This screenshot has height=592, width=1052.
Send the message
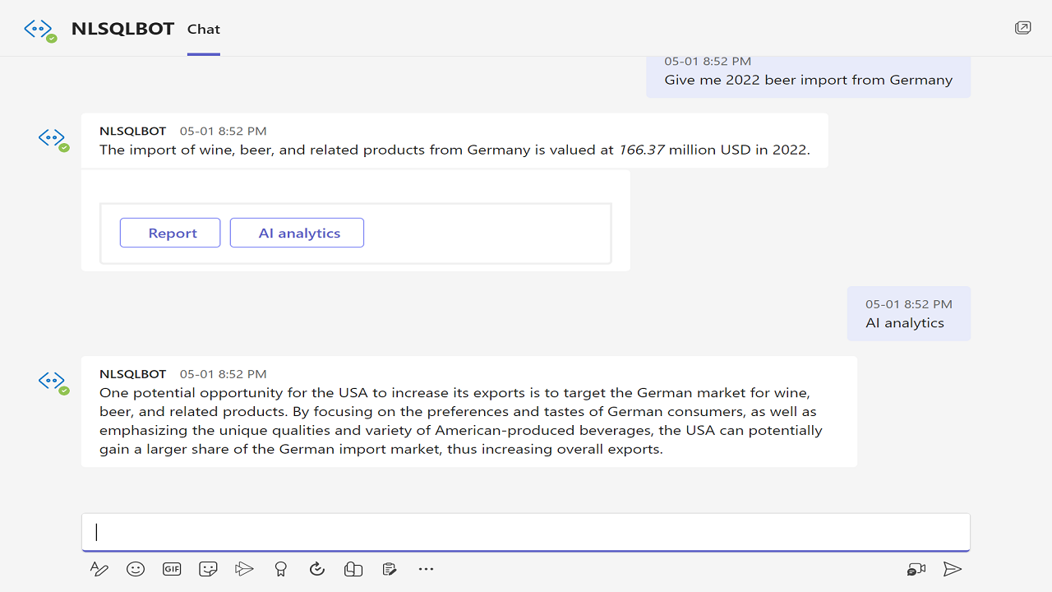coord(953,569)
